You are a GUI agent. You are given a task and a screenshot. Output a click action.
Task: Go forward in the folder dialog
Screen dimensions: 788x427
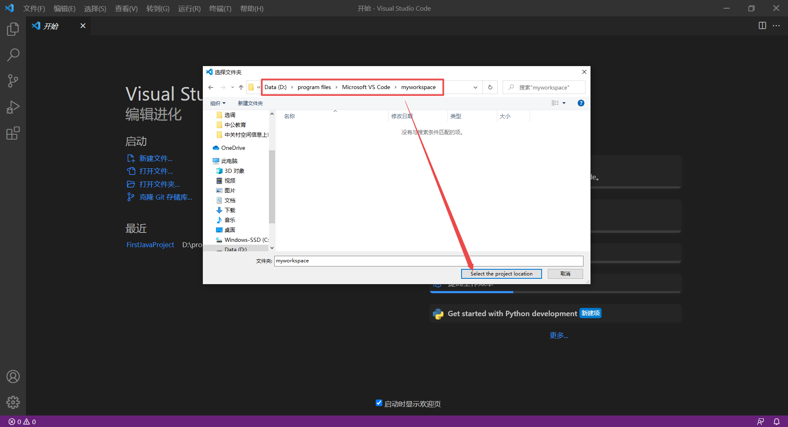223,87
